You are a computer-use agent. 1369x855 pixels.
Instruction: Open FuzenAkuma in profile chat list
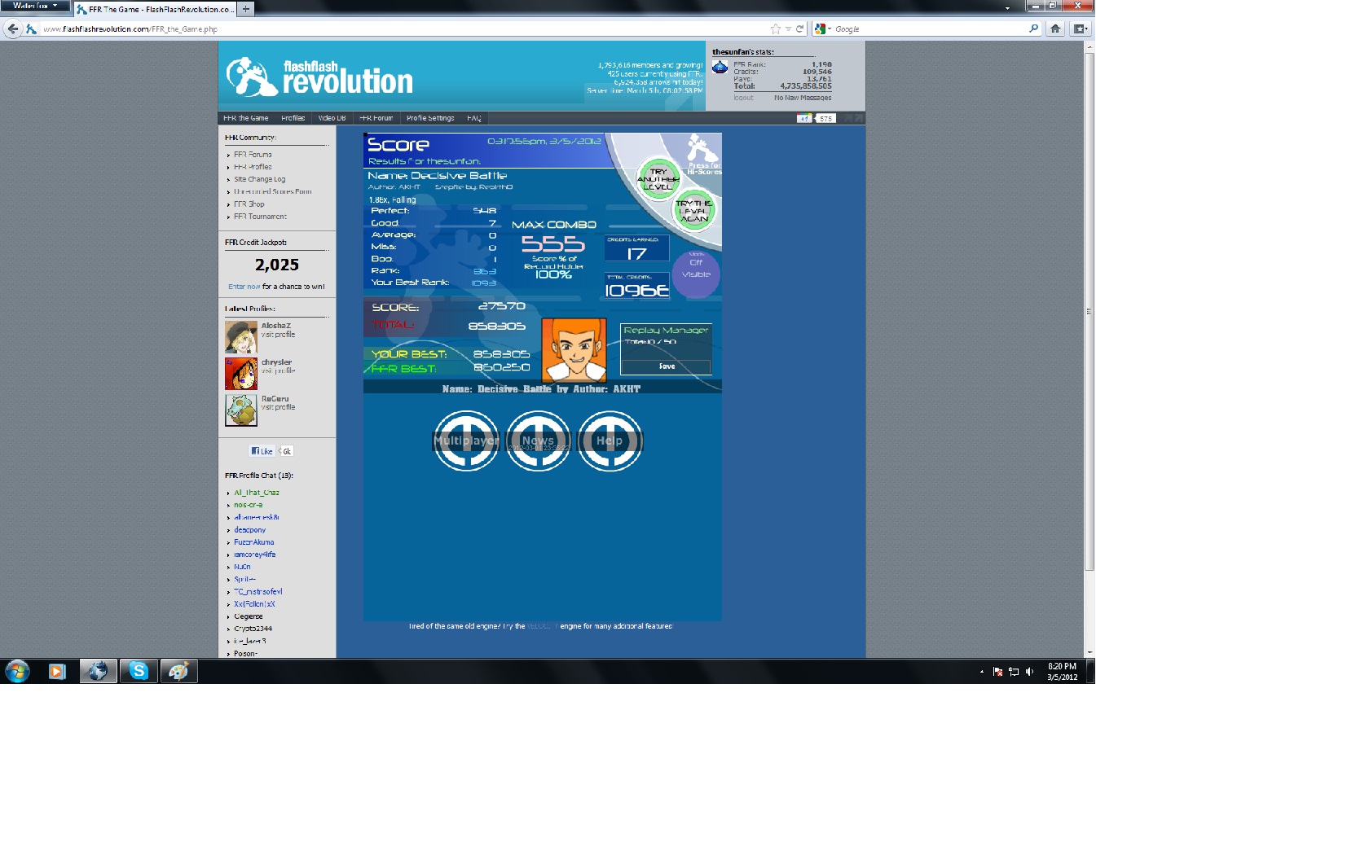pos(254,542)
